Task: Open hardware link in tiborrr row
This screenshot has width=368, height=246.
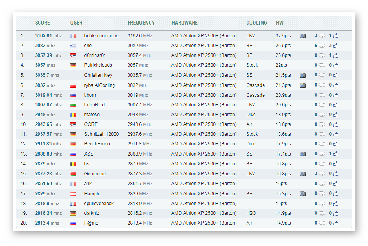Action: point(204,95)
